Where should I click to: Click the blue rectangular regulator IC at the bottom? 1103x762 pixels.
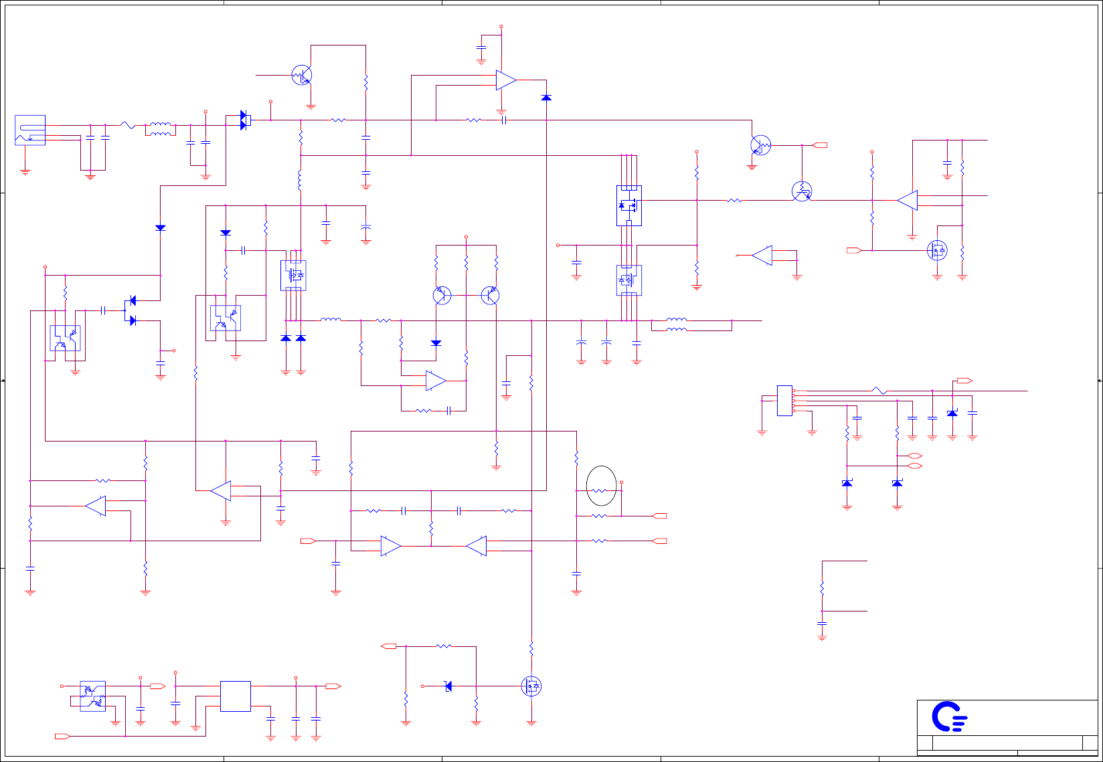tap(236, 696)
